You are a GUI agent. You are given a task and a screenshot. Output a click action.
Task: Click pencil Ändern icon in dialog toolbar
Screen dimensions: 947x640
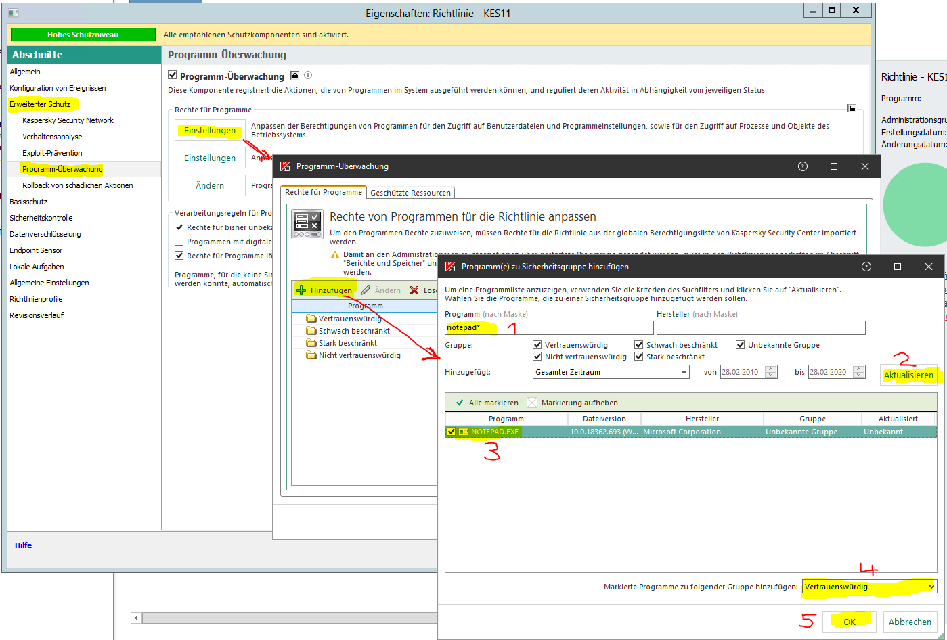(366, 290)
